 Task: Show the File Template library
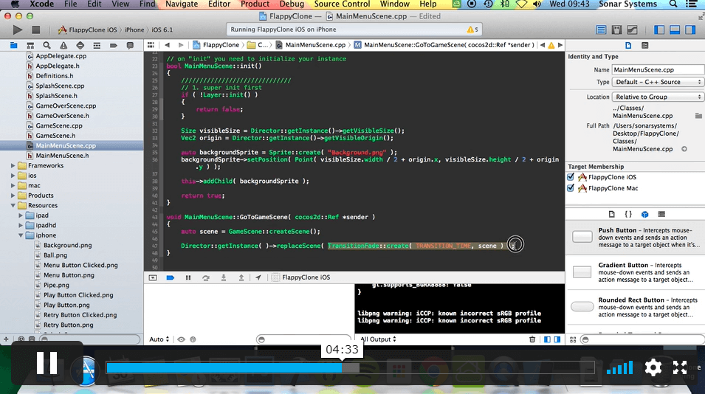pyautogui.click(x=611, y=214)
